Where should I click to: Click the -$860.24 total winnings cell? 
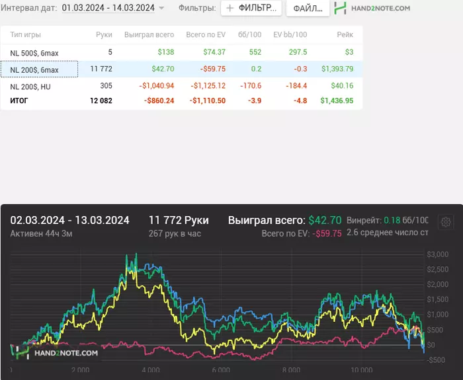pyautogui.click(x=159, y=100)
